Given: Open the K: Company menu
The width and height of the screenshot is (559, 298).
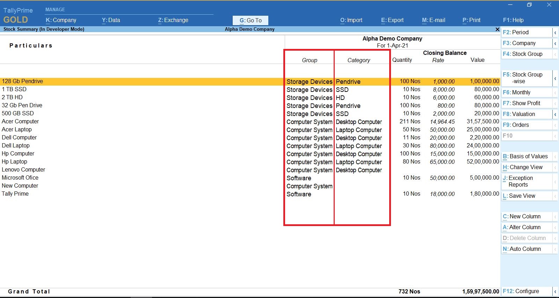Looking at the screenshot, I should coord(61,20).
